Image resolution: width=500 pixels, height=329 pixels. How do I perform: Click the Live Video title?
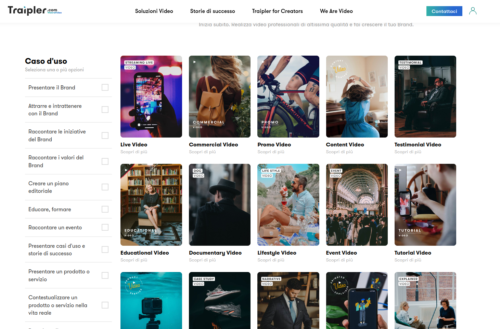pos(134,145)
